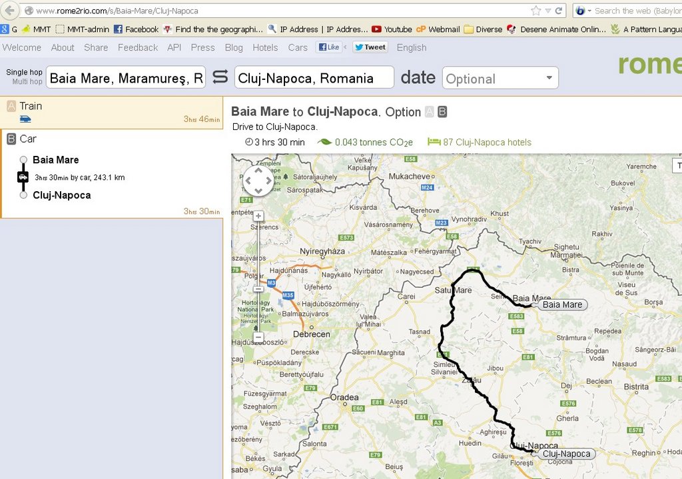Bookmark page with the star icon
This screenshot has width=682, height=479.
pyautogui.click(x=536, y=11)
